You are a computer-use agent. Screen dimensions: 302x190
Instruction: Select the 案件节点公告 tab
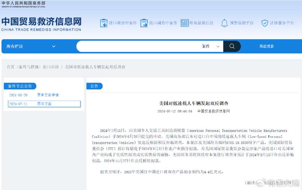20,86
